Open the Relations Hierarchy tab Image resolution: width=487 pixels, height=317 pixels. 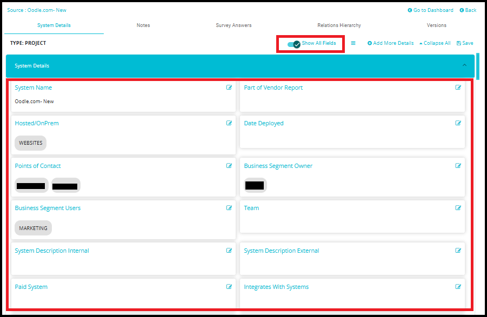click(x=339, y=25)
